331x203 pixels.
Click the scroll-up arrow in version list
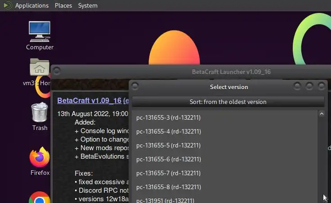point(322,114)
